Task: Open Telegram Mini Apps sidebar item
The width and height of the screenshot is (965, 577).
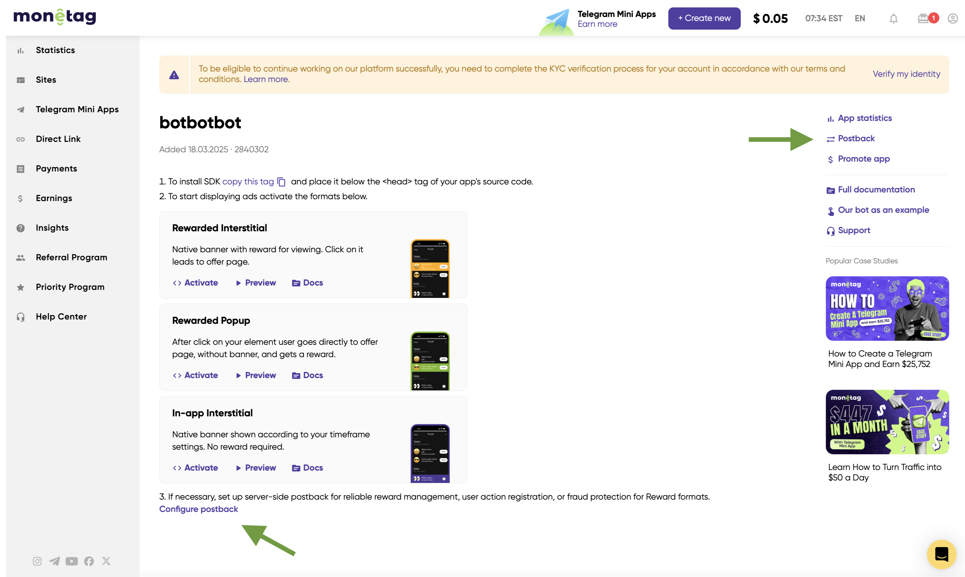Action: click(77, 109)
